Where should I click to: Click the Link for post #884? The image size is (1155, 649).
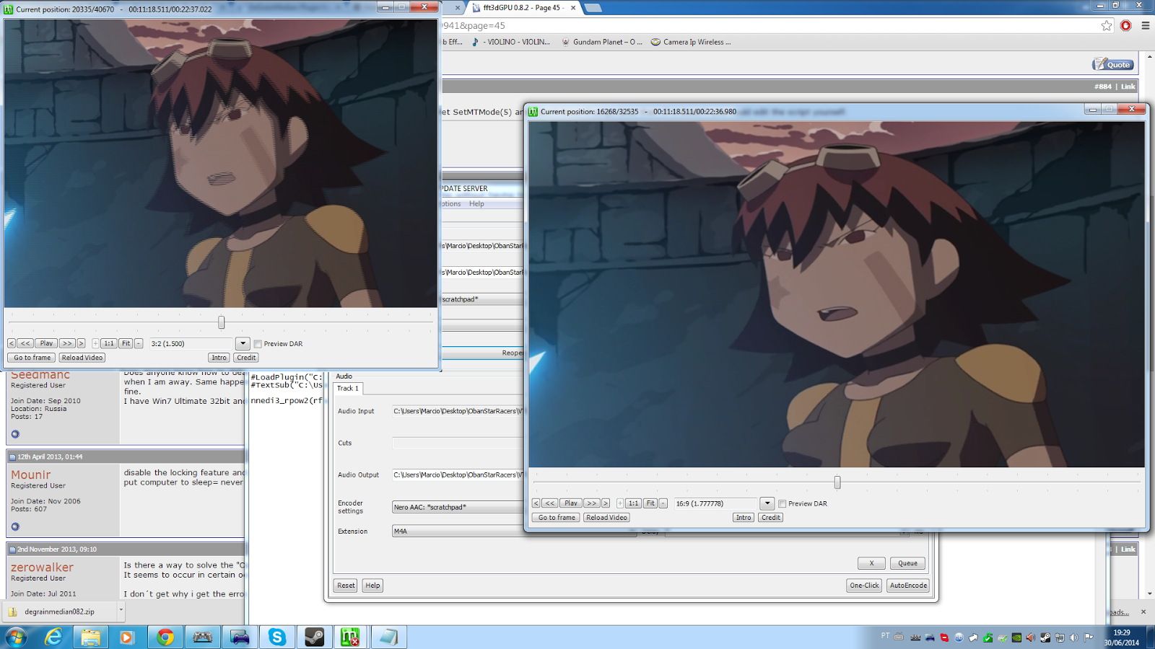click(x=1128, y=87)
